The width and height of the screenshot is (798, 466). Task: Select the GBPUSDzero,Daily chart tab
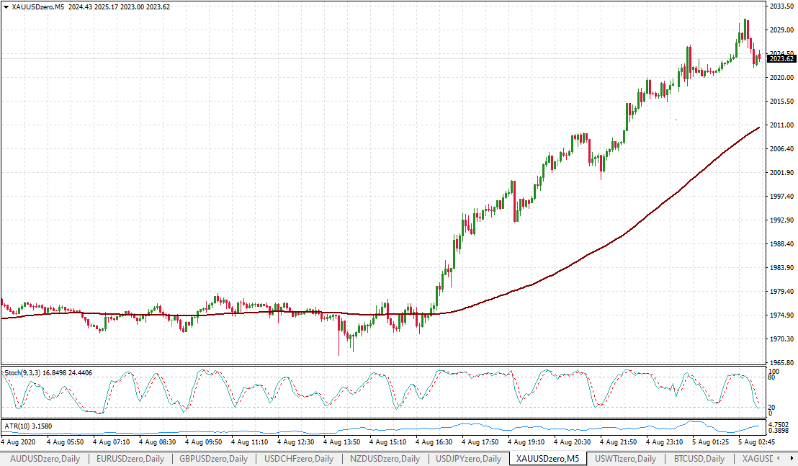[215, 458]
